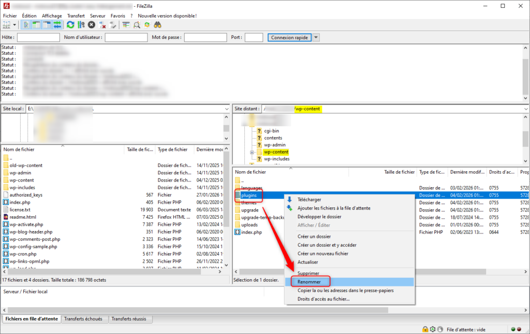Image resolution: width=530 pixels, height=334 pixels.
Task: Open the Édition menu
Action: point(29,16)
